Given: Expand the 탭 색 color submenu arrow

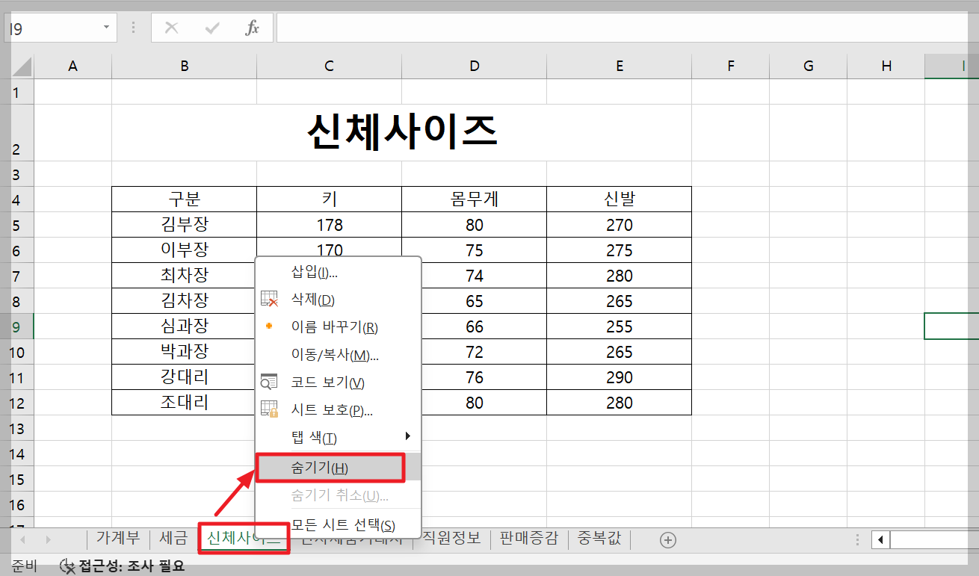Looking at the screenshot, I should (407, 436).
